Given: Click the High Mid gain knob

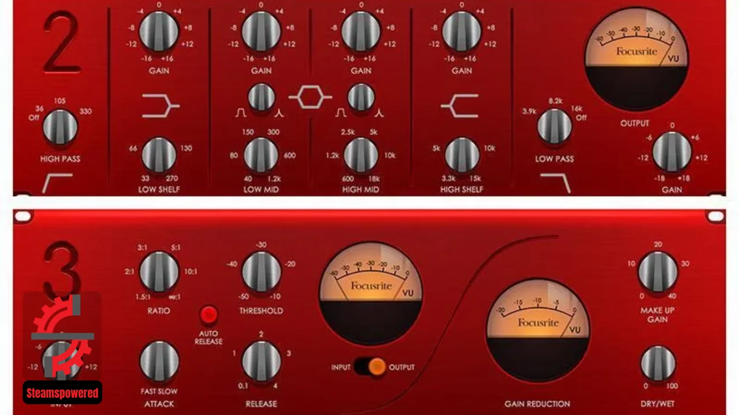Looking at the screenshot, I should [x=361, y=31].
